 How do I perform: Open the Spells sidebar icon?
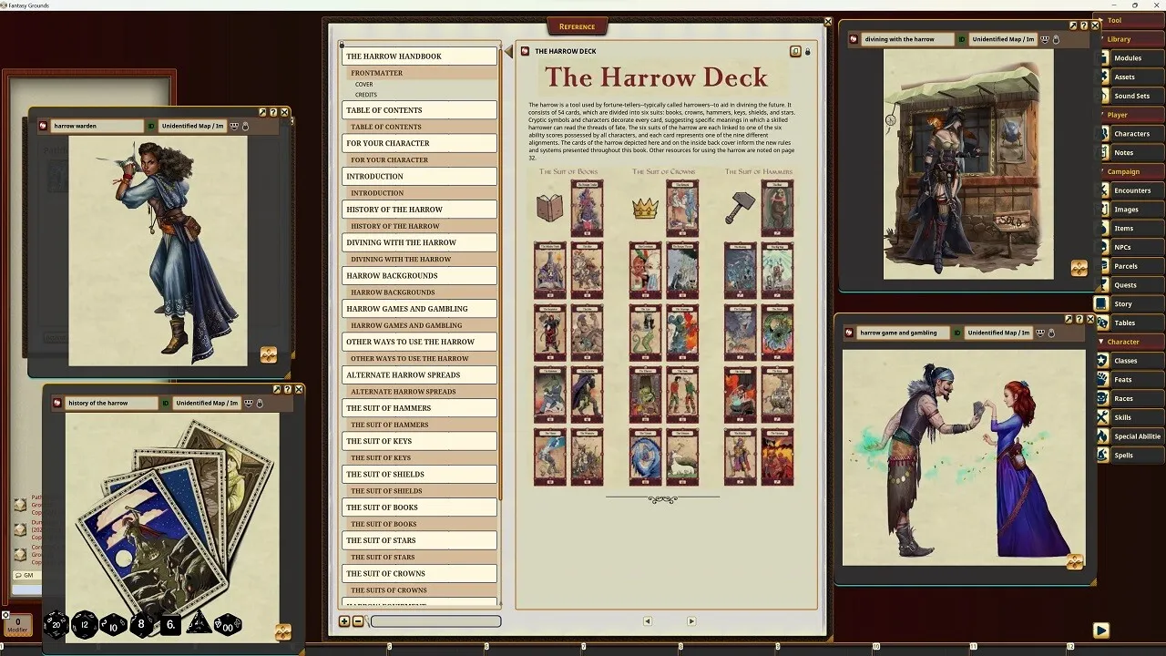coord(1102,455)
